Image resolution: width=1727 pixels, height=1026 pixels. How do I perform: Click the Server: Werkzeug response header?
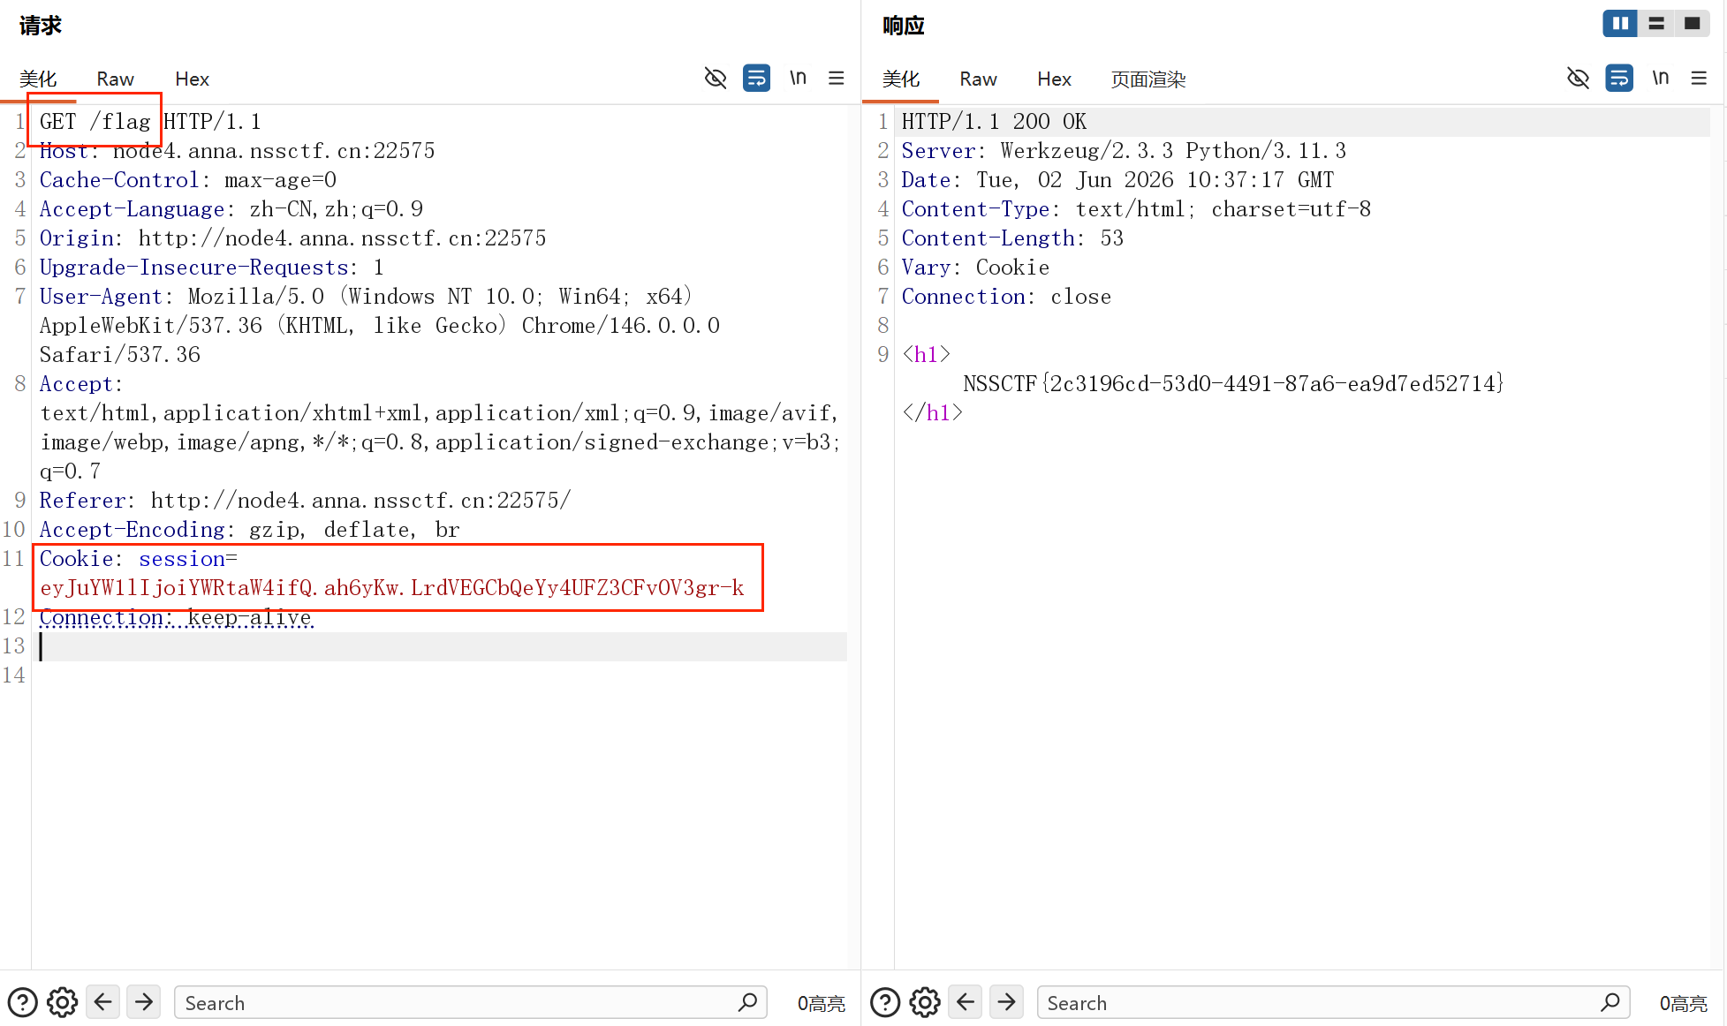coord(1124,151)
